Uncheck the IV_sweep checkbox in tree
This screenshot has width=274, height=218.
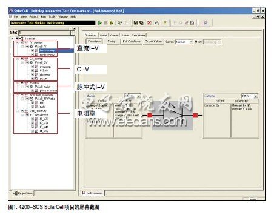[22, 42]
